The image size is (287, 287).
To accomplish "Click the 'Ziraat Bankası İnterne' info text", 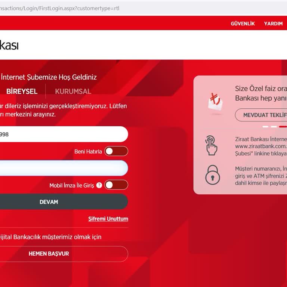I will [261, 146].
